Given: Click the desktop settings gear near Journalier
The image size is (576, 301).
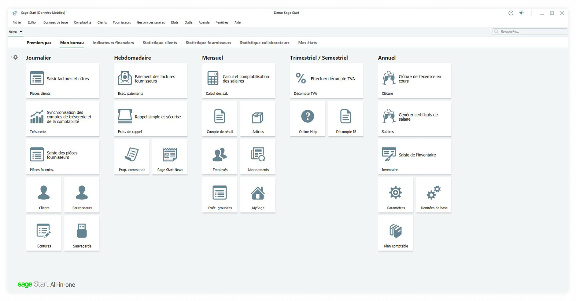Looking at the screenshot, I should coord(15,57).
